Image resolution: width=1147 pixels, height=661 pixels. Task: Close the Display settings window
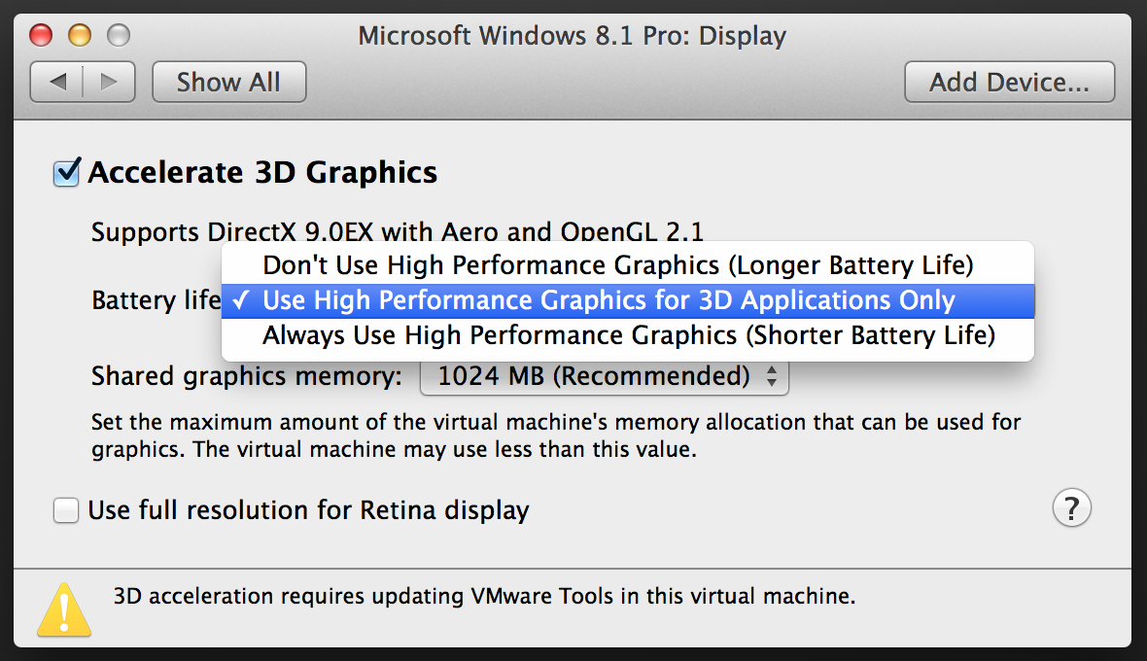pos(41,37)
